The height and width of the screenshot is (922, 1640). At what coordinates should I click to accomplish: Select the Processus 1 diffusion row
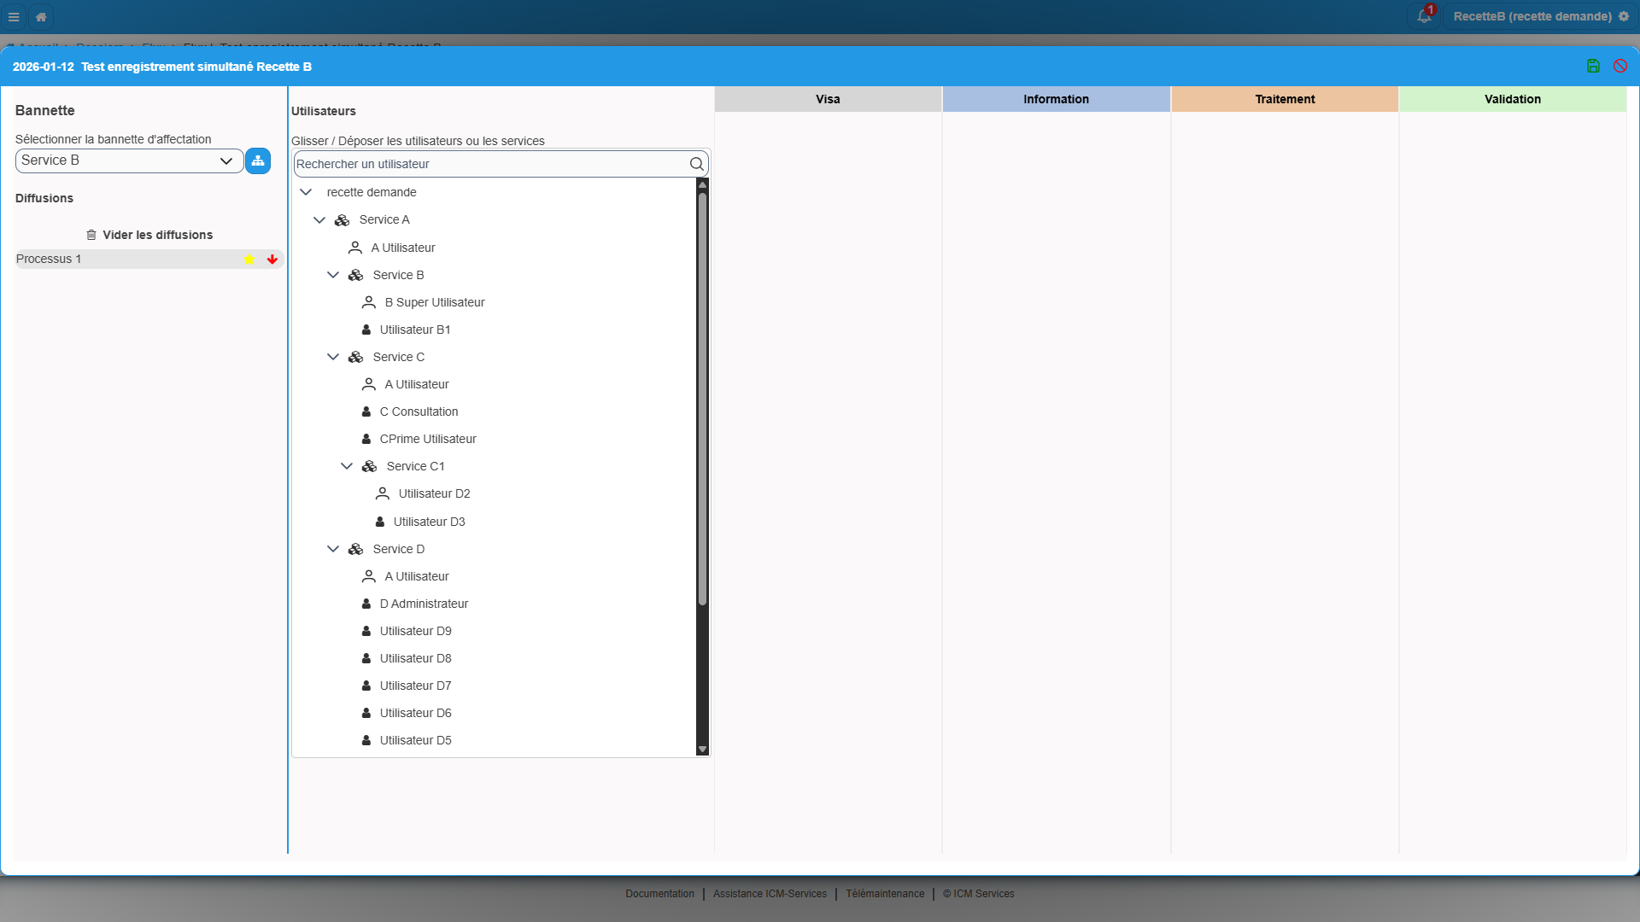[149, 259]
